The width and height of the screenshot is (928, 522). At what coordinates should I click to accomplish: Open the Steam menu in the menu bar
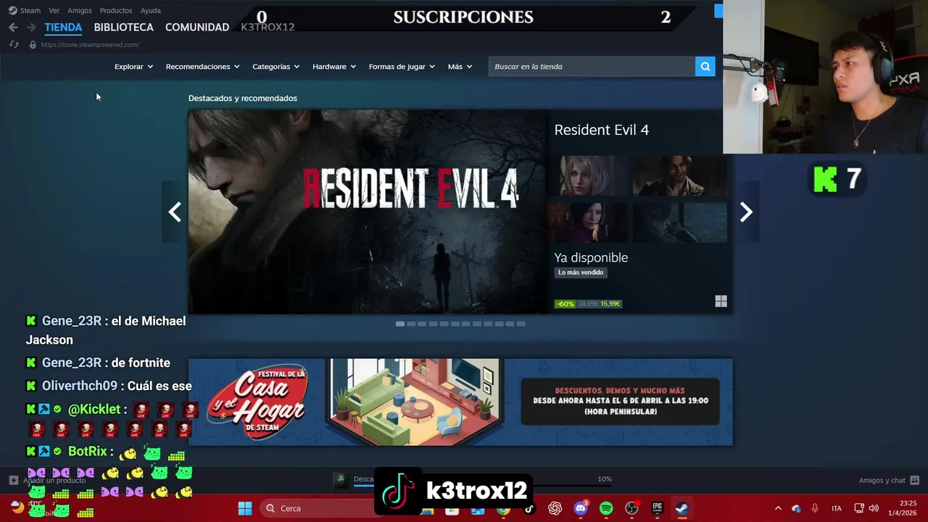coord(25,11)
